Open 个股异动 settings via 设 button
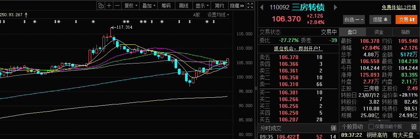The width and height of the screenshot is (420, 139). click(x=414, y=126)
